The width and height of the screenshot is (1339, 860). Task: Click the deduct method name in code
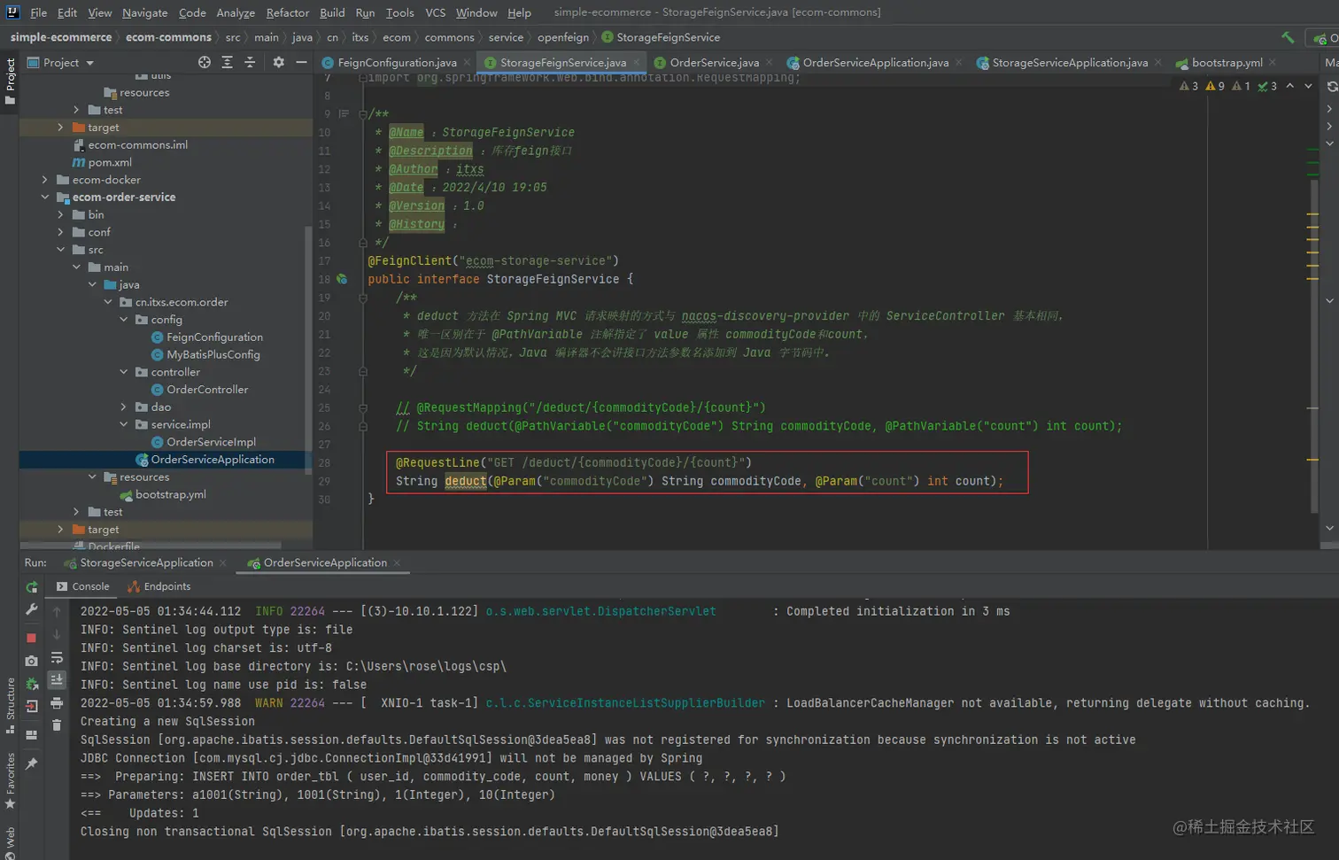(x=466, y=481)
